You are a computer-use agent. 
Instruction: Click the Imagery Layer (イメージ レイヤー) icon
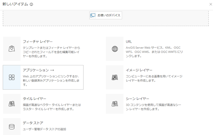(x=115, y=77)
